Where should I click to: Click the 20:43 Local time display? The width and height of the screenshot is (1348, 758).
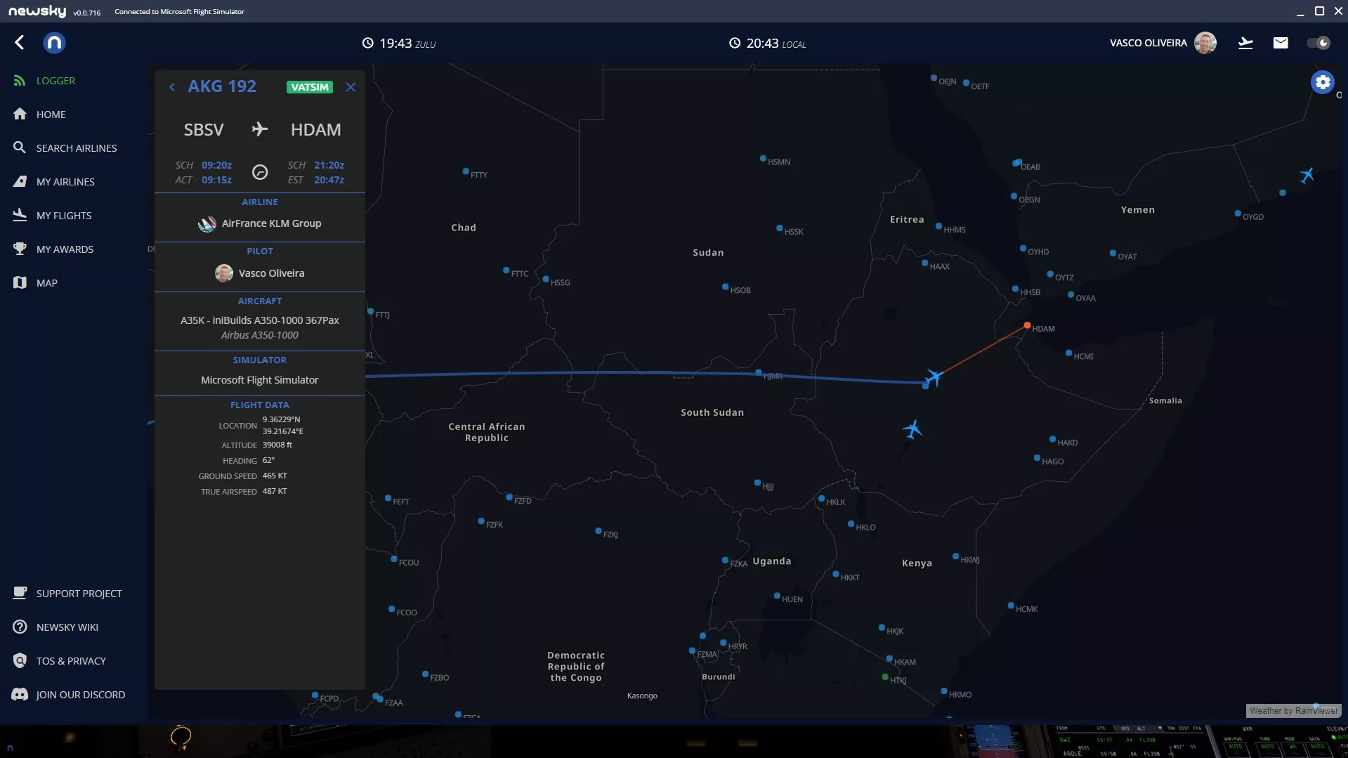coord(767,44)
